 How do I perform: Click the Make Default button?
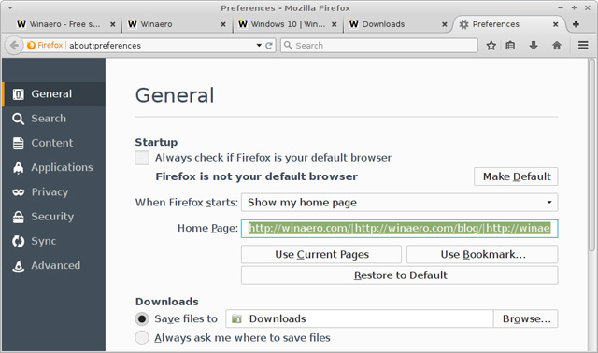pyautogui.click(x=516, y=176)
